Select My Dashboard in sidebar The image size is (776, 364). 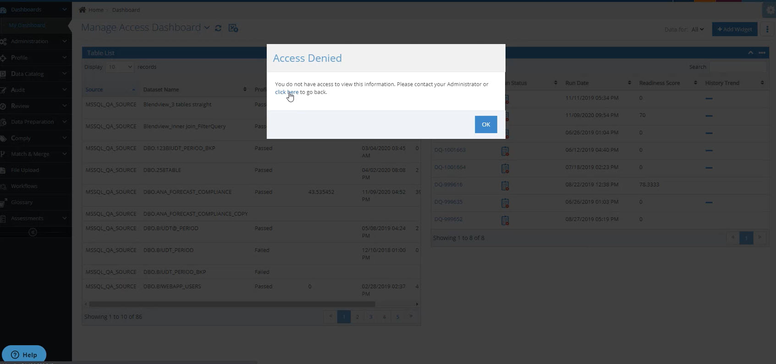27,25
